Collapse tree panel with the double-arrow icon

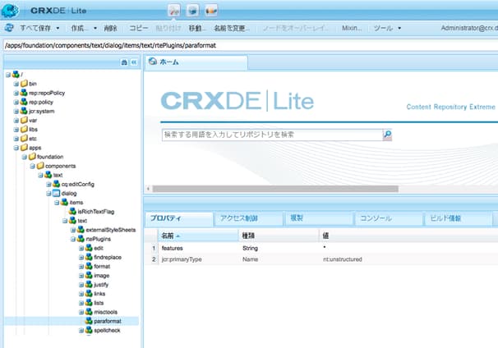coord(134,62)
